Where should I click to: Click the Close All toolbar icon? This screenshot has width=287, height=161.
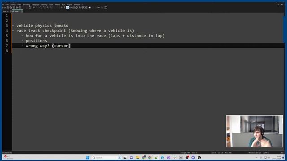click(x=17, y=8)
